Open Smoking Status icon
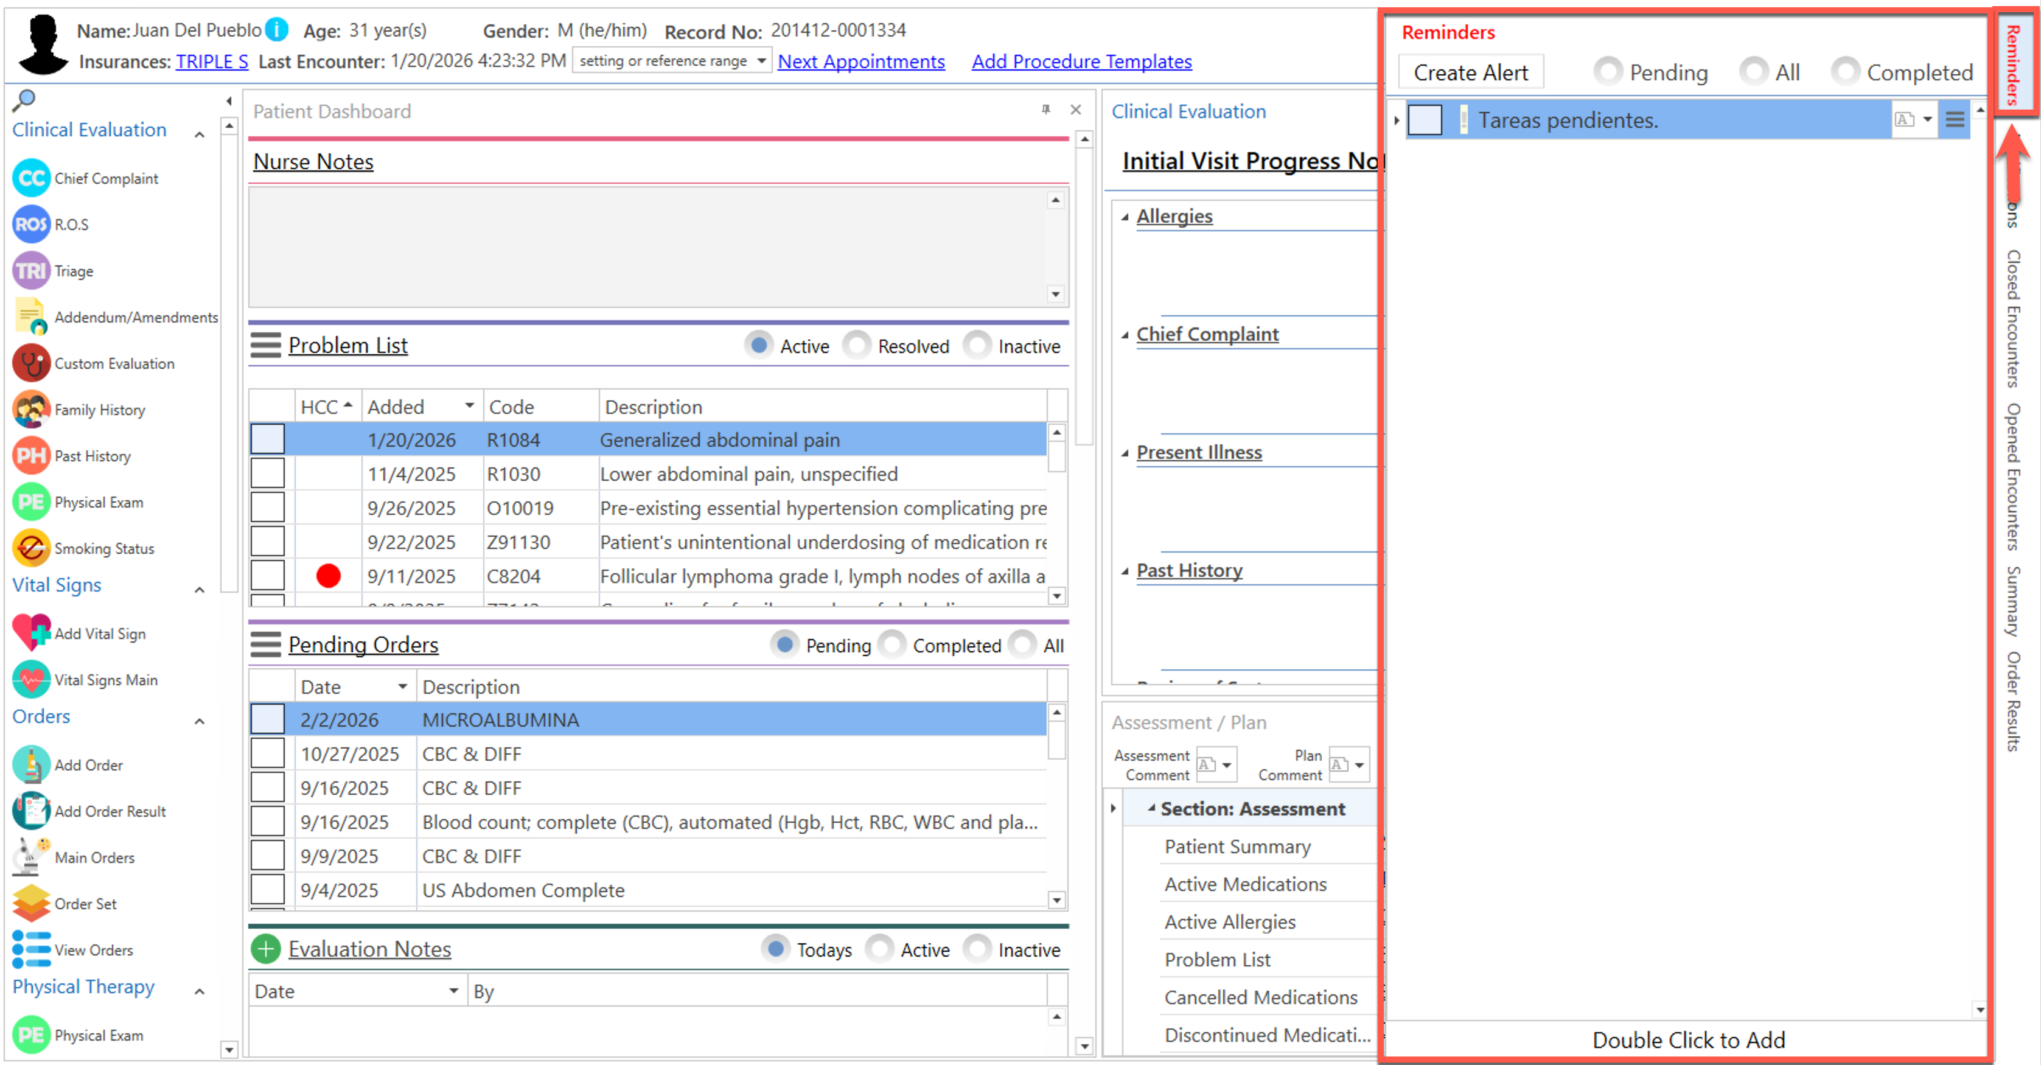 point(31,548)
